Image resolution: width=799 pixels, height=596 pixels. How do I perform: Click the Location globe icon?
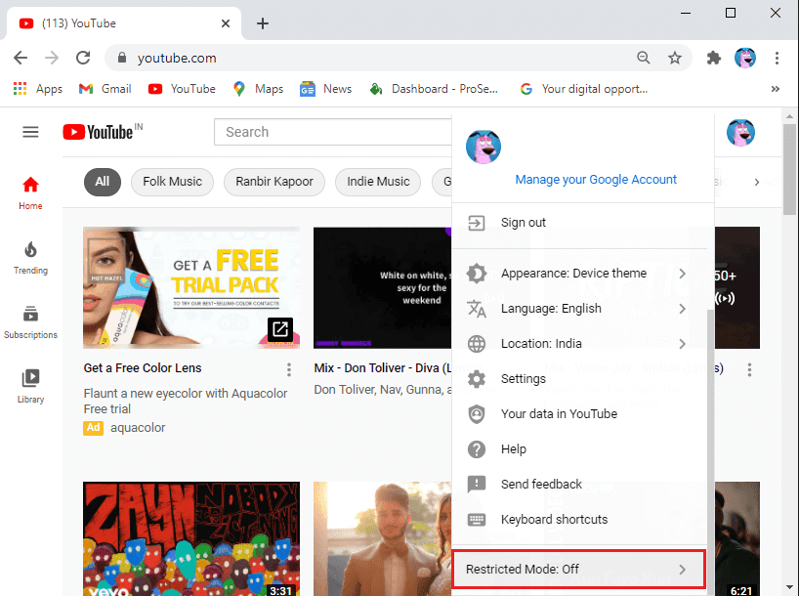click(x=477, y=344)
